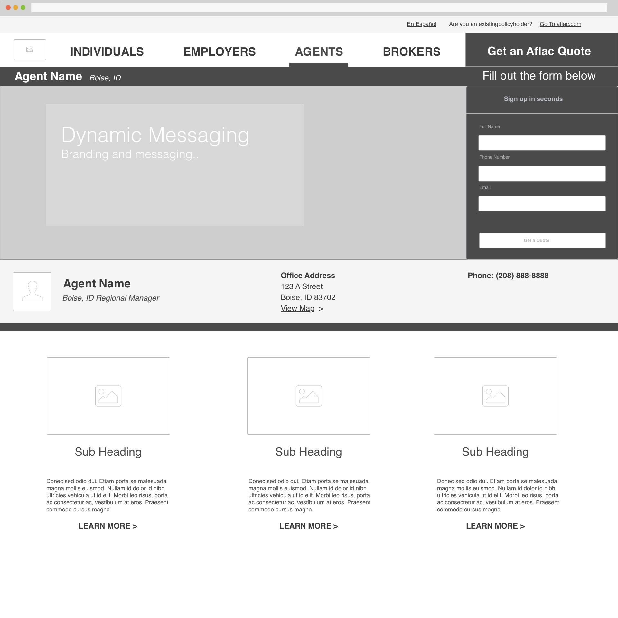Viewport: 618px width, 618px height.
Task: Click the middle column image placeholder
Action: pyautogui.click(x=309, y=396)
